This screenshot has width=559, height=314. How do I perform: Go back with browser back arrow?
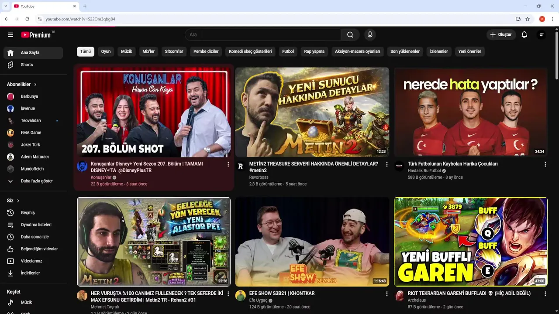coord(6,19)
